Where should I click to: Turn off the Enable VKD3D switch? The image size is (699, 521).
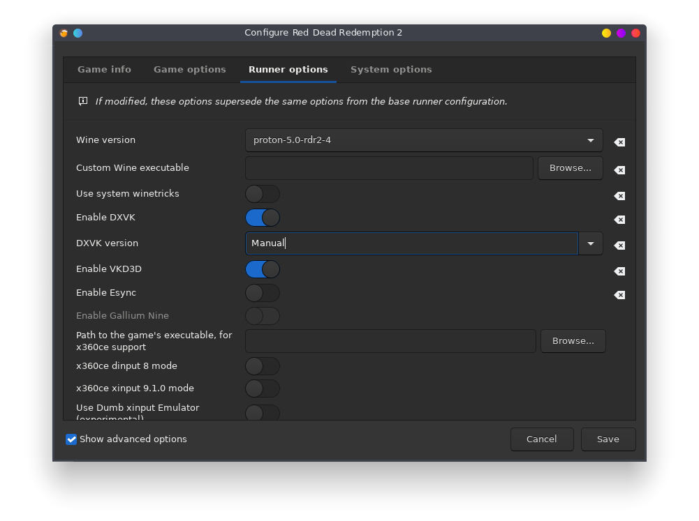(x=263, y=269)
